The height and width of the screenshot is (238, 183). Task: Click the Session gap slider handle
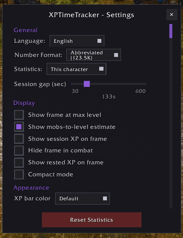[87, 84]
